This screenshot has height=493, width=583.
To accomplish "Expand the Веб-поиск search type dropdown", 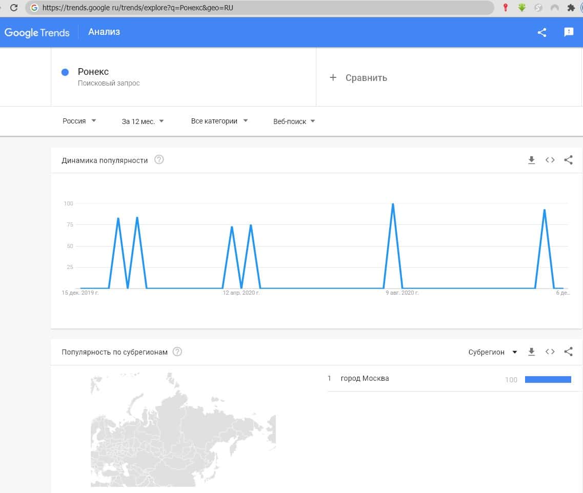I will pos(294,121).
